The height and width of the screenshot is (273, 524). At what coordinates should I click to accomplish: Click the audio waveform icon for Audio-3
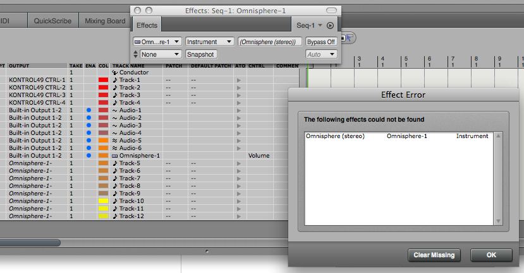click(x=114, y=125)
